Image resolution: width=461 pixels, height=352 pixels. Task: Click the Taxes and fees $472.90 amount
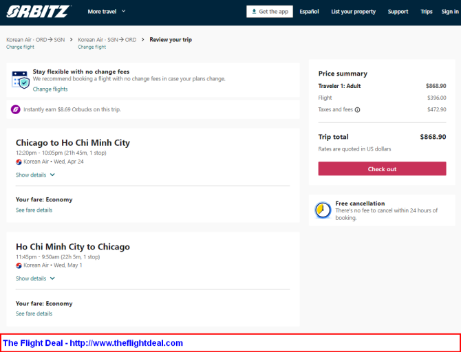(437, 109)
